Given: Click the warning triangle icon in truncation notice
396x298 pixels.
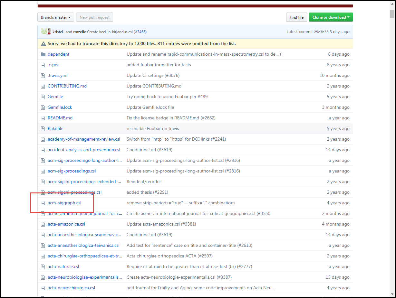Looking at the screenshot, I should 43,43.
